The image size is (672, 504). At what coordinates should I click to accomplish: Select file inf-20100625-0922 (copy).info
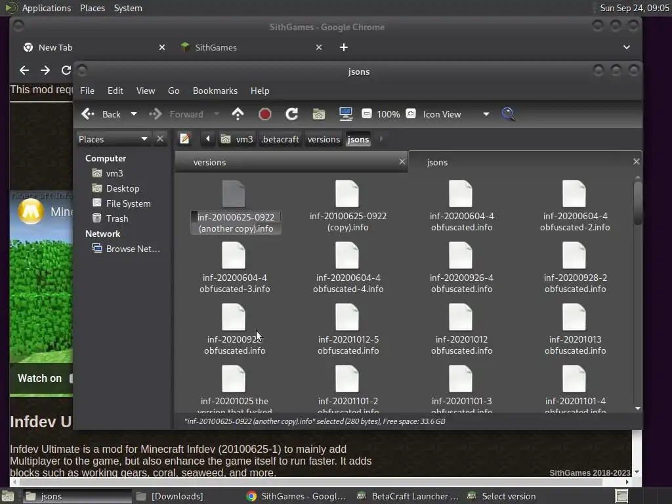point(348,206)
